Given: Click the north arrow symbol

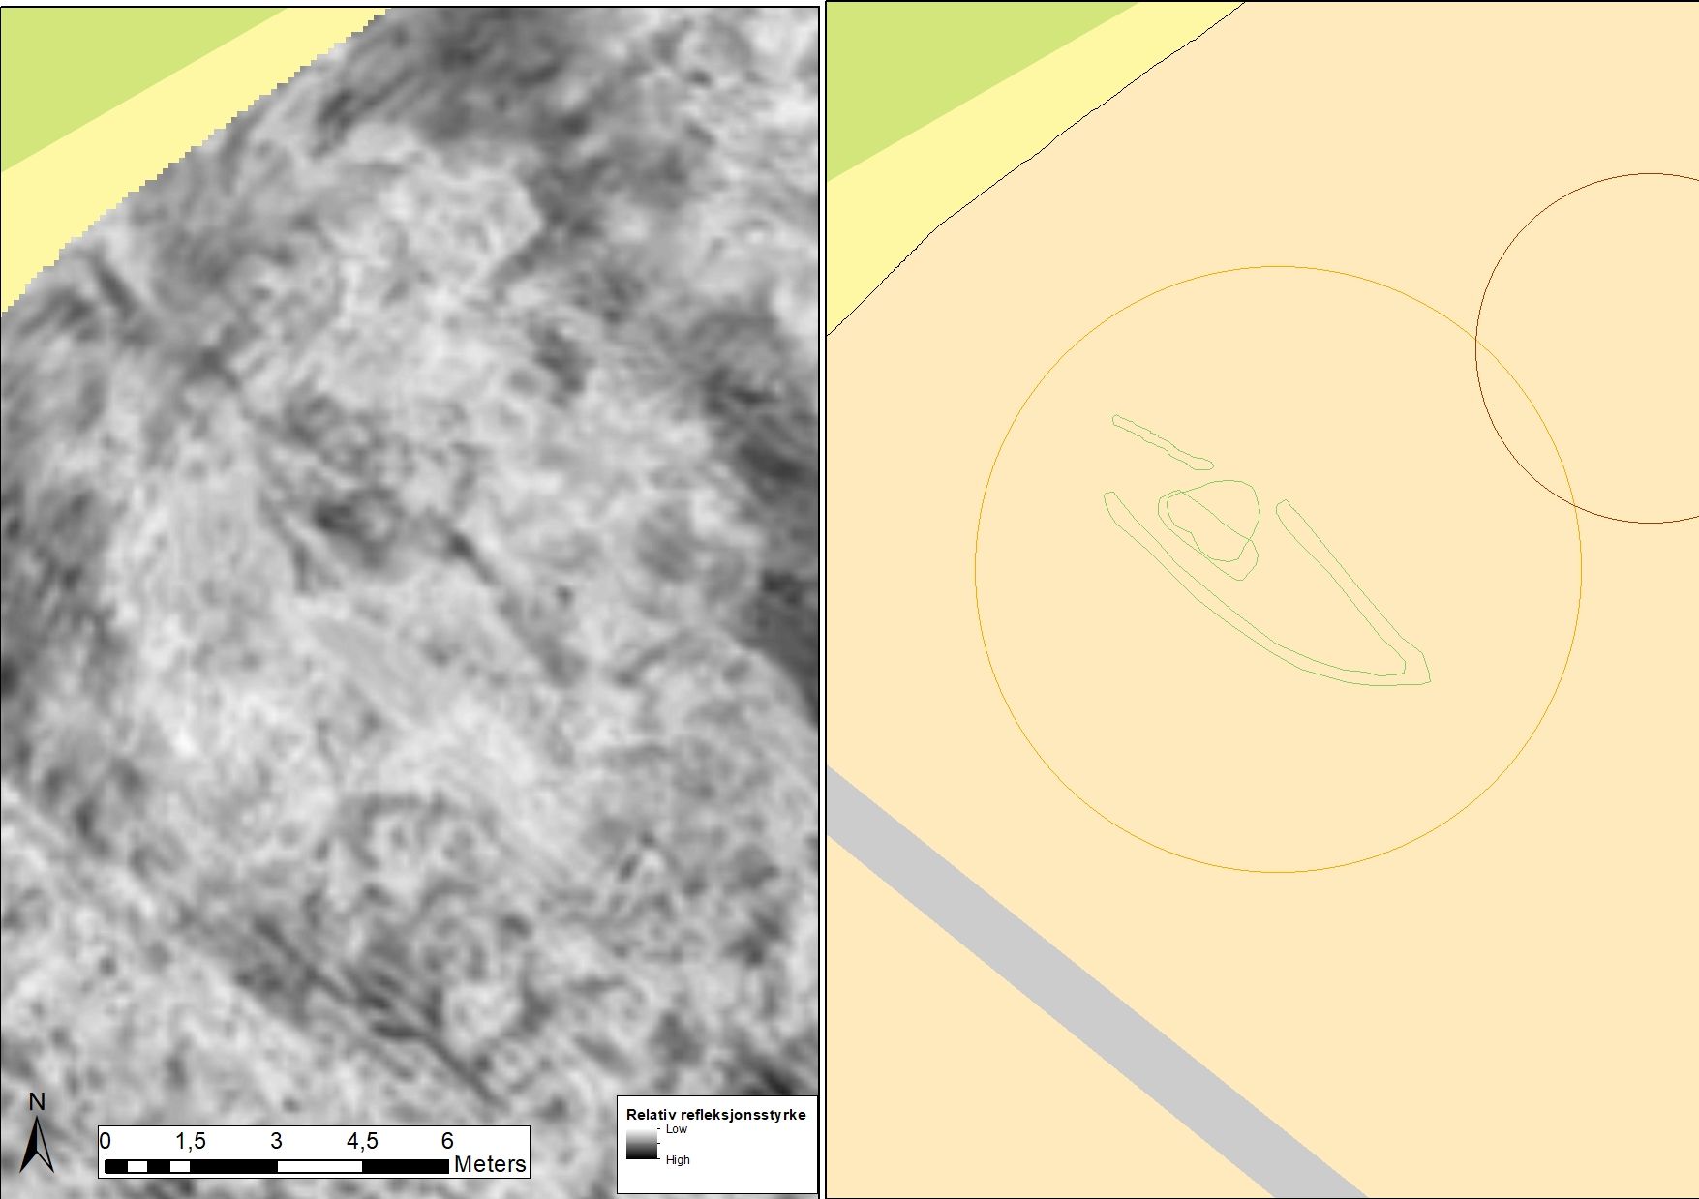Looking at the screenshot, I should click(37, 1145).
